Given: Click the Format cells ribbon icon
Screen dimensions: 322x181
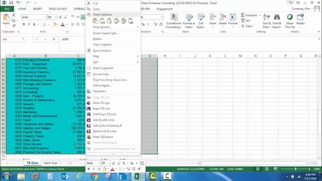Looking at the screenshot, I should click(232, 17).
